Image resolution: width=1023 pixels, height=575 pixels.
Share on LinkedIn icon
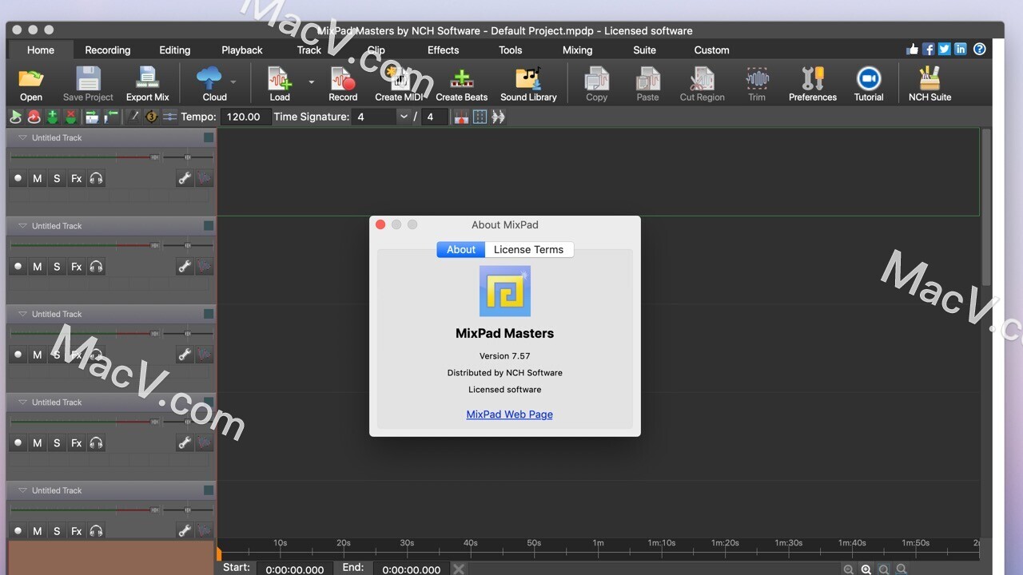click(x=961, y=49)
